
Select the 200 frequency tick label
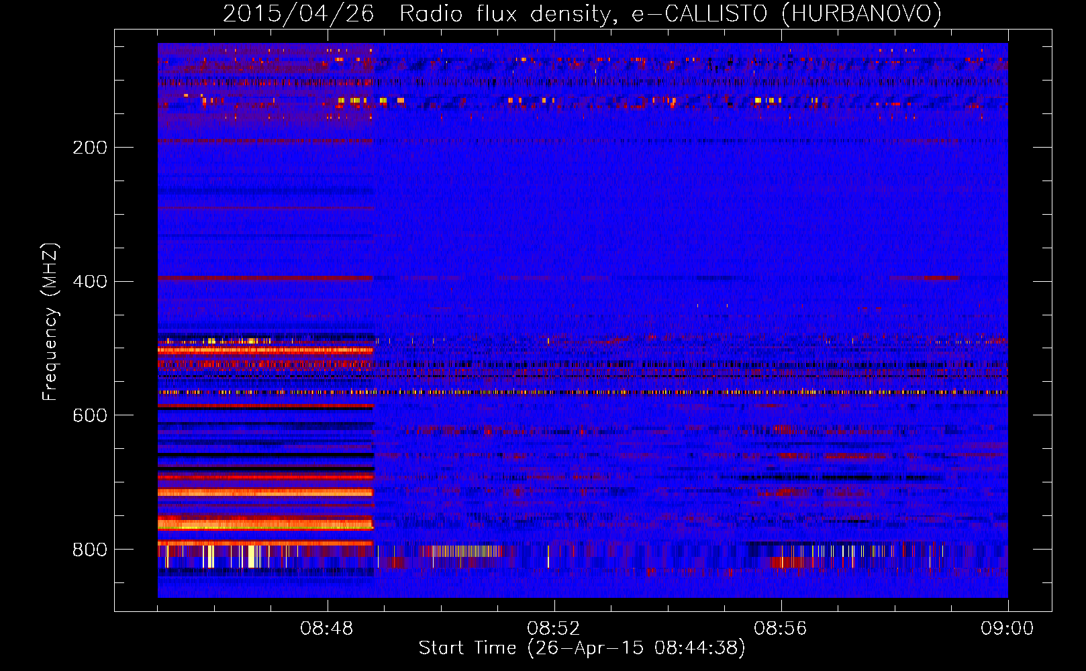[90, 148]
